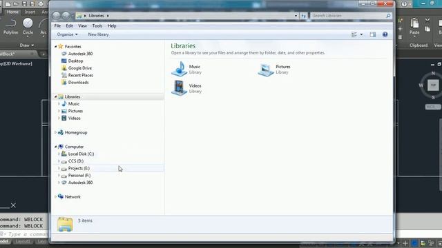
Task: Click the New library button
Action: coord(98,34)
